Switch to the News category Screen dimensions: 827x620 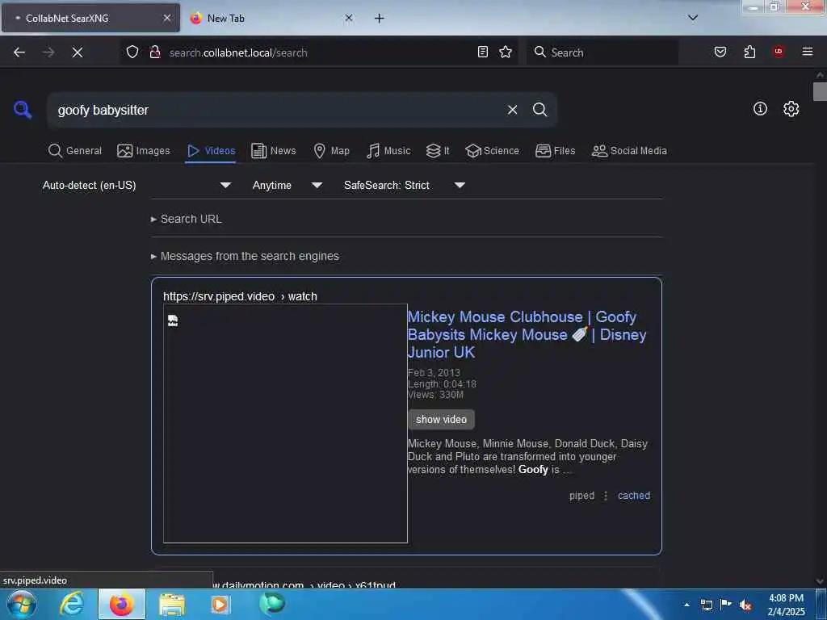pyautogui.click(x=274, y=151)
